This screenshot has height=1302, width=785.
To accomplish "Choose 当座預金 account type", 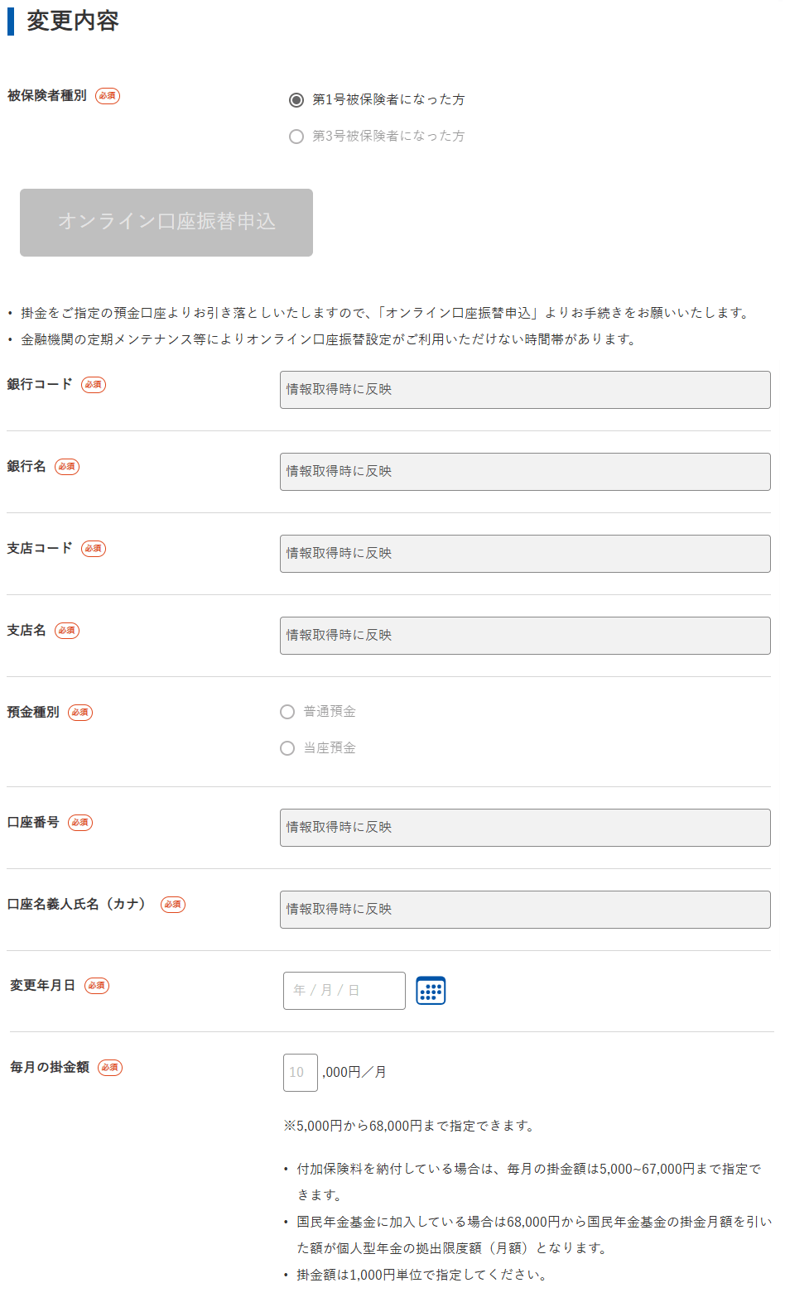I will coord(287,748).
